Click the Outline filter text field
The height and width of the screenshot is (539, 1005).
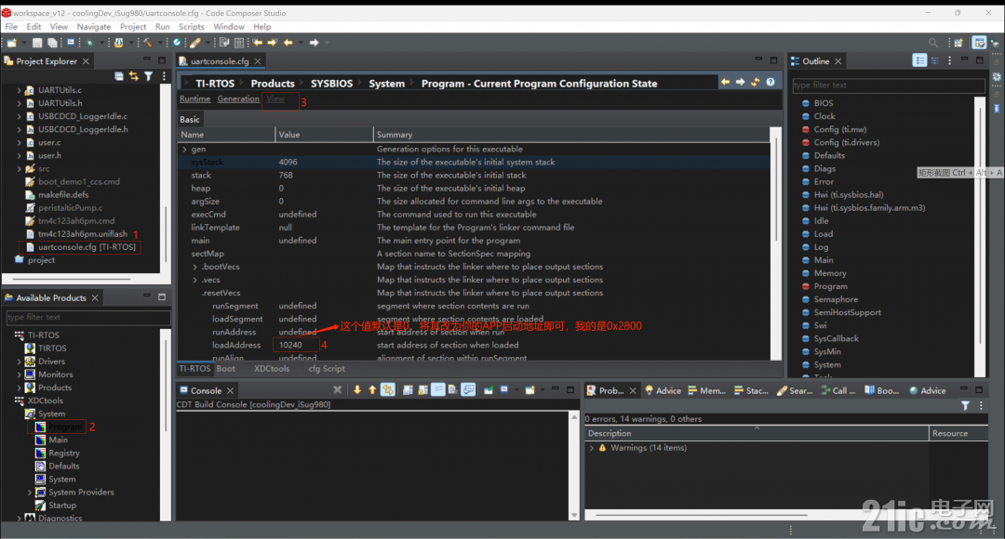click(889, 85)
